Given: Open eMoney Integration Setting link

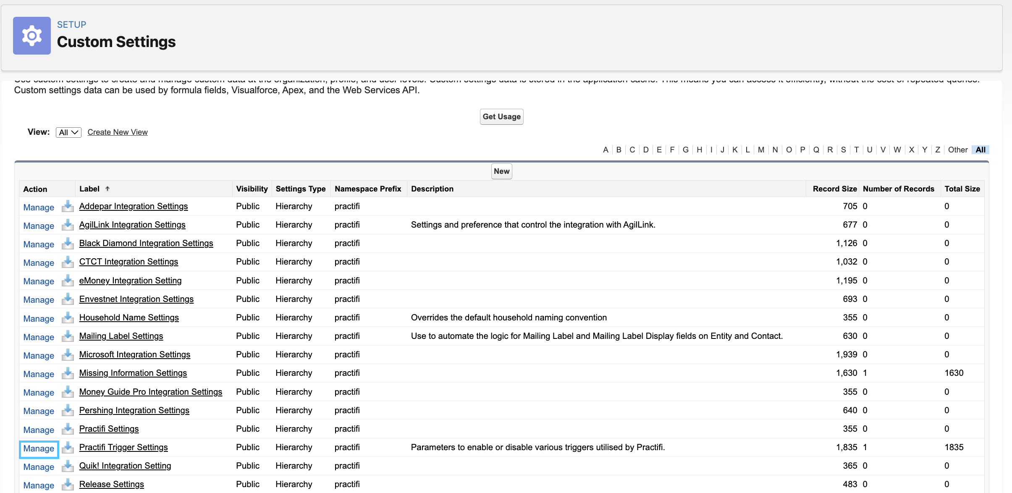Looking at the screenshot, I should tap(130, 281).
